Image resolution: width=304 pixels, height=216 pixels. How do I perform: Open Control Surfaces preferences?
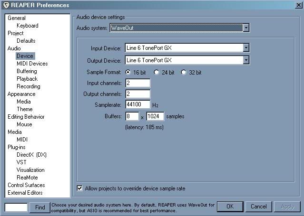pyautogui.click(x=26, y=185)
